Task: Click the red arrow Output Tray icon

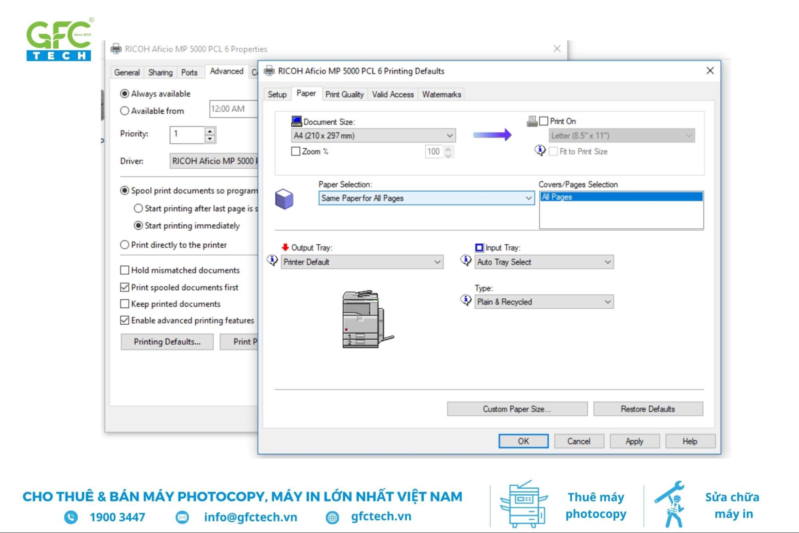Action: click(285, 247)
